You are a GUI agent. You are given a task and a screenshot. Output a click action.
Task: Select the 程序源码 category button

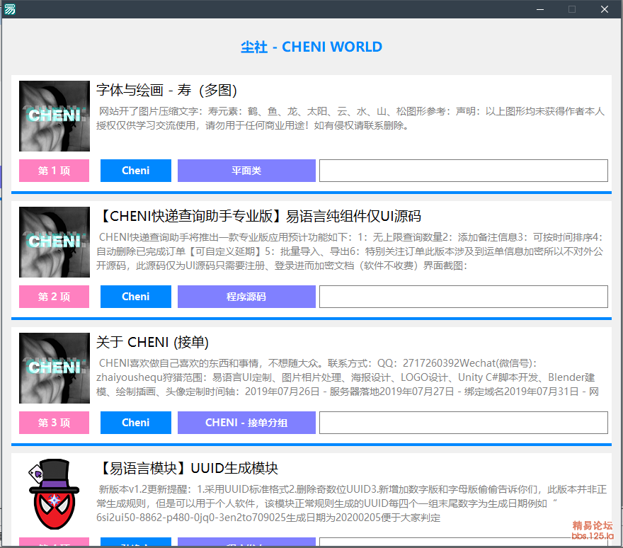tap(246, 297)
